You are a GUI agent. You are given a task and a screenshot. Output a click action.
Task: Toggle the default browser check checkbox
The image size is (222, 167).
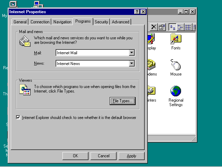(18, 118)
